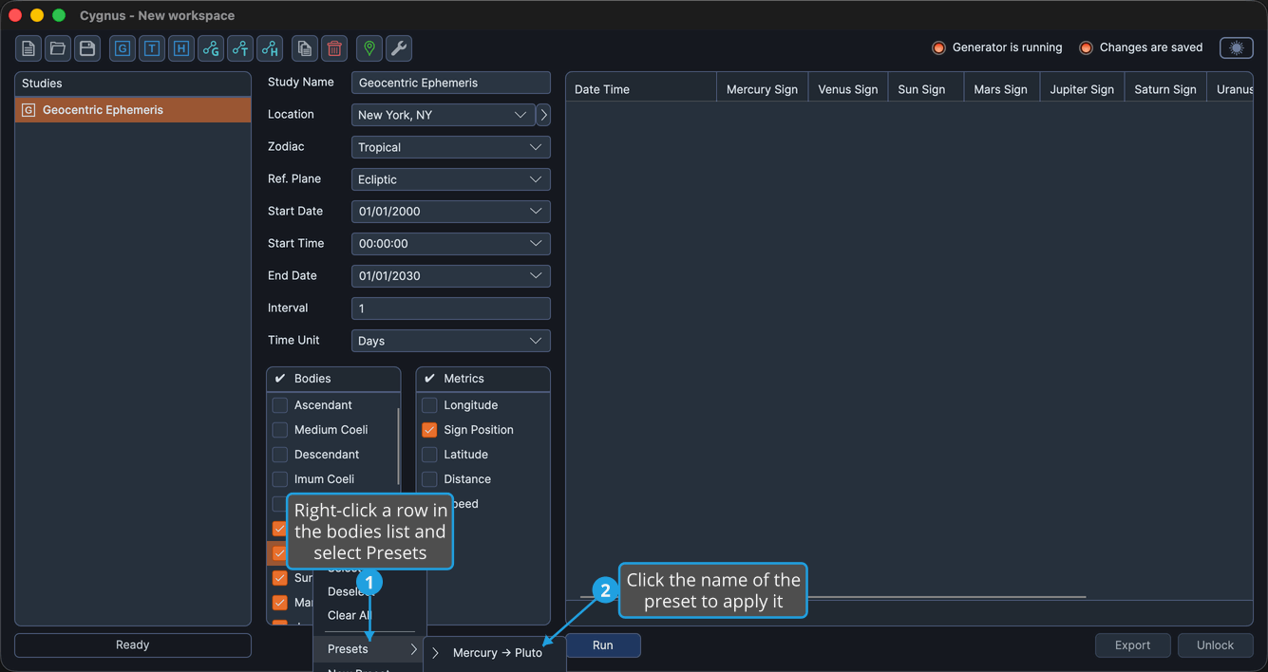Viewport: 1268px width, 672px height.
Task: Check the Imum Coeli body
Action: 280,479
